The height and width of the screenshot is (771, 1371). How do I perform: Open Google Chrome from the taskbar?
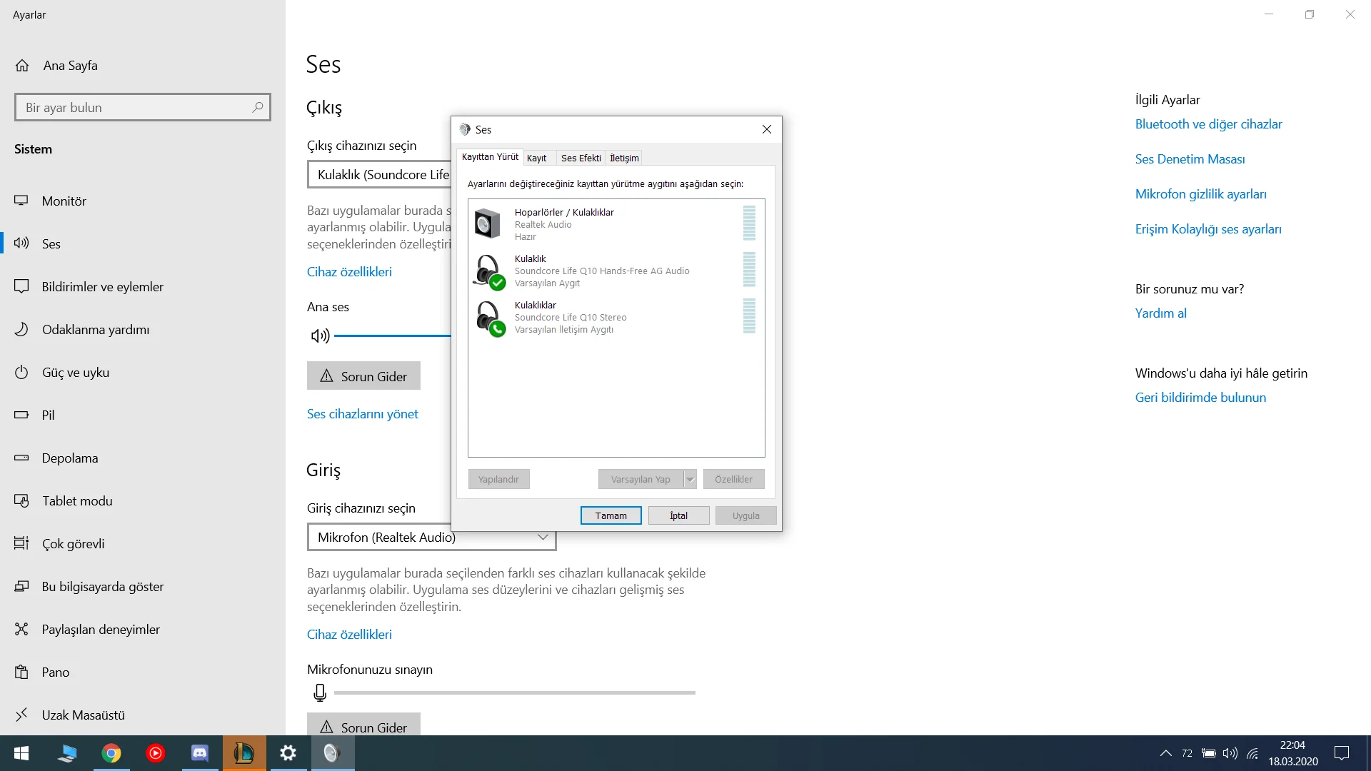[x=111, y=753]
